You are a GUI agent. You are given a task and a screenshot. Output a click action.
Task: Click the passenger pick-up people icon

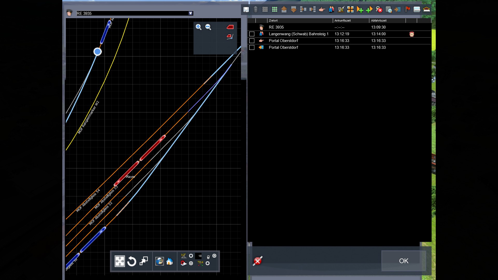point(331,10)
